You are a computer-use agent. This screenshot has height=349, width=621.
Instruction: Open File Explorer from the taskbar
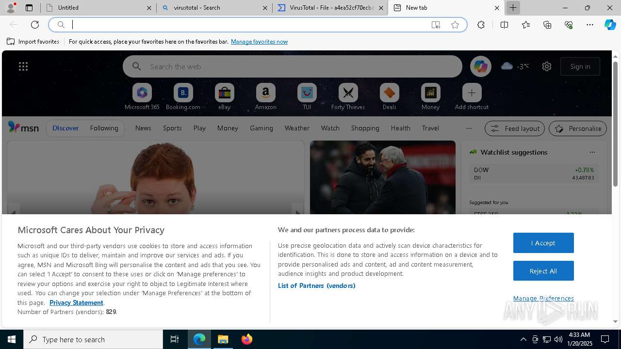[223, 339]
